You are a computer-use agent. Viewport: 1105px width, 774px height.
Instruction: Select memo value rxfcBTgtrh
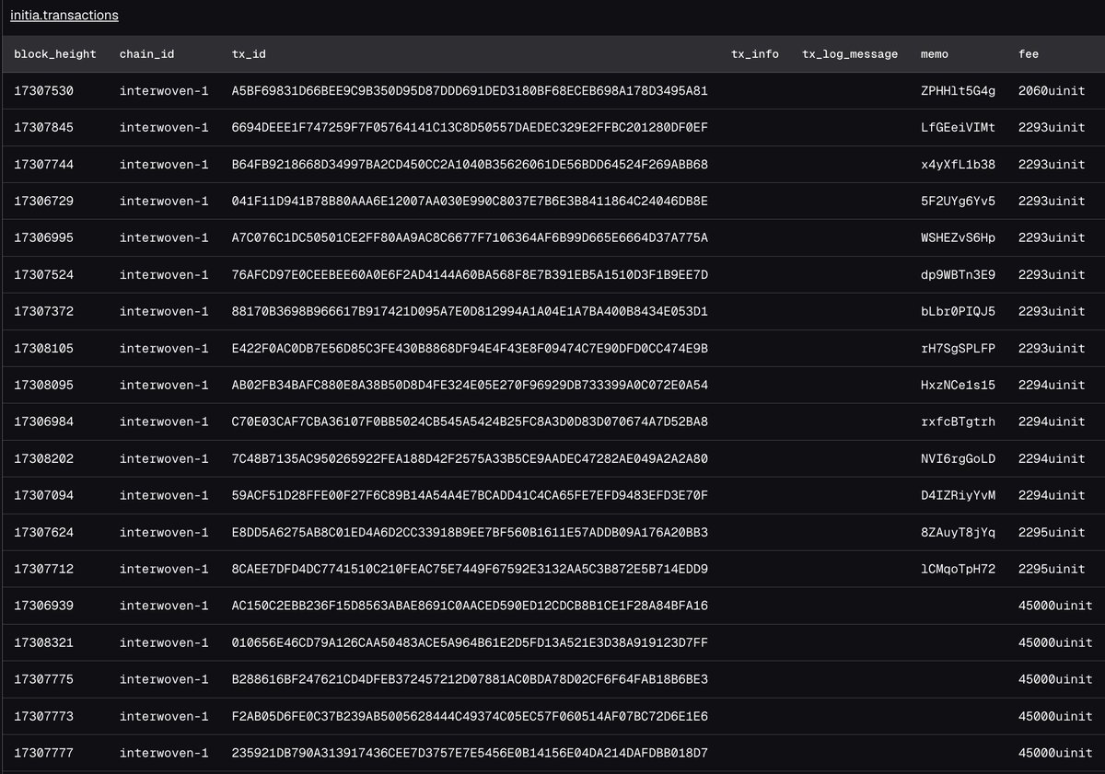click(x=958, y=422)
